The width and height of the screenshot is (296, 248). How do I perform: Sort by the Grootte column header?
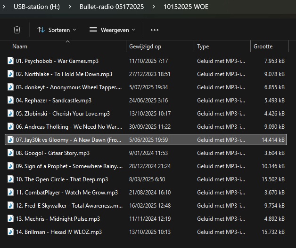[263, 46]
